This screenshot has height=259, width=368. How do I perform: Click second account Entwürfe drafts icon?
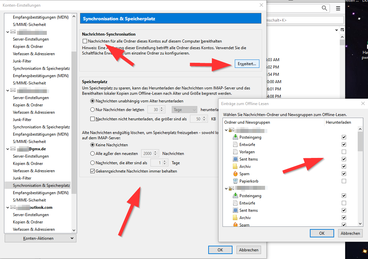235,203
